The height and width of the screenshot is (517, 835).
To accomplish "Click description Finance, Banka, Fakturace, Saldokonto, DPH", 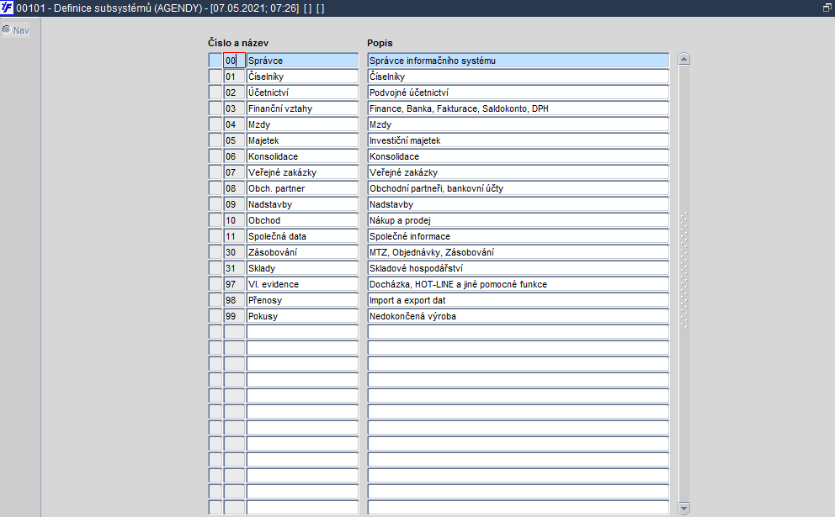I will pos(519,108).
